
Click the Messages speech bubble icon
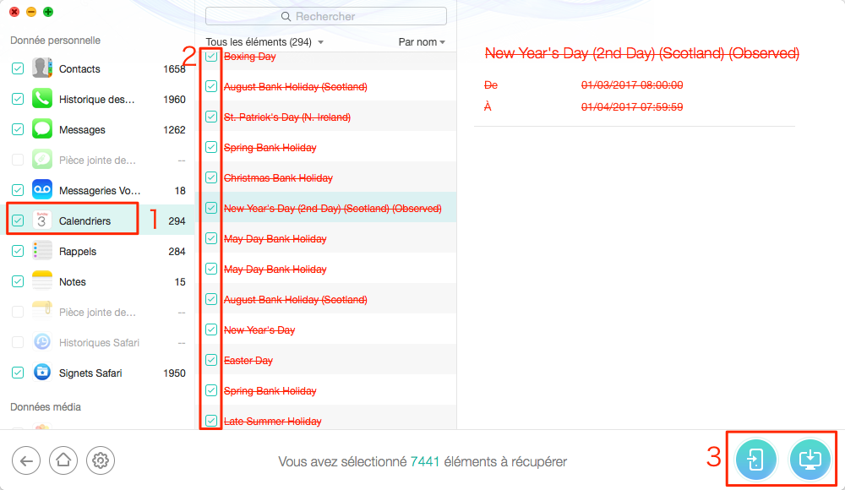[x=42, y=129]
